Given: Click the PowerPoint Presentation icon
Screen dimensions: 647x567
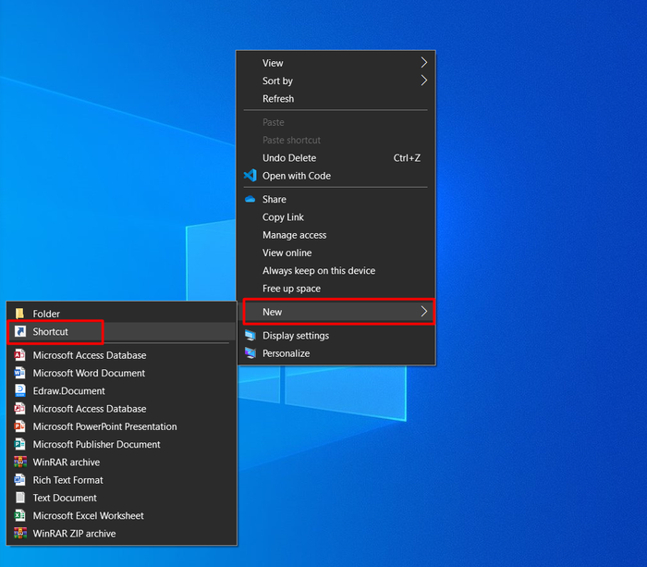Looking at the screenshot, I should 19,426.
